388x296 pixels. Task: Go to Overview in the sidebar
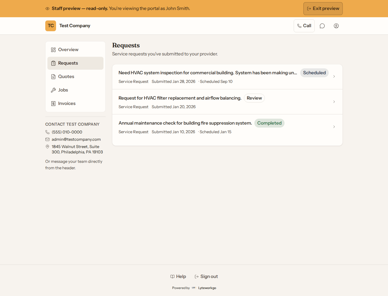tap(75, 50)
